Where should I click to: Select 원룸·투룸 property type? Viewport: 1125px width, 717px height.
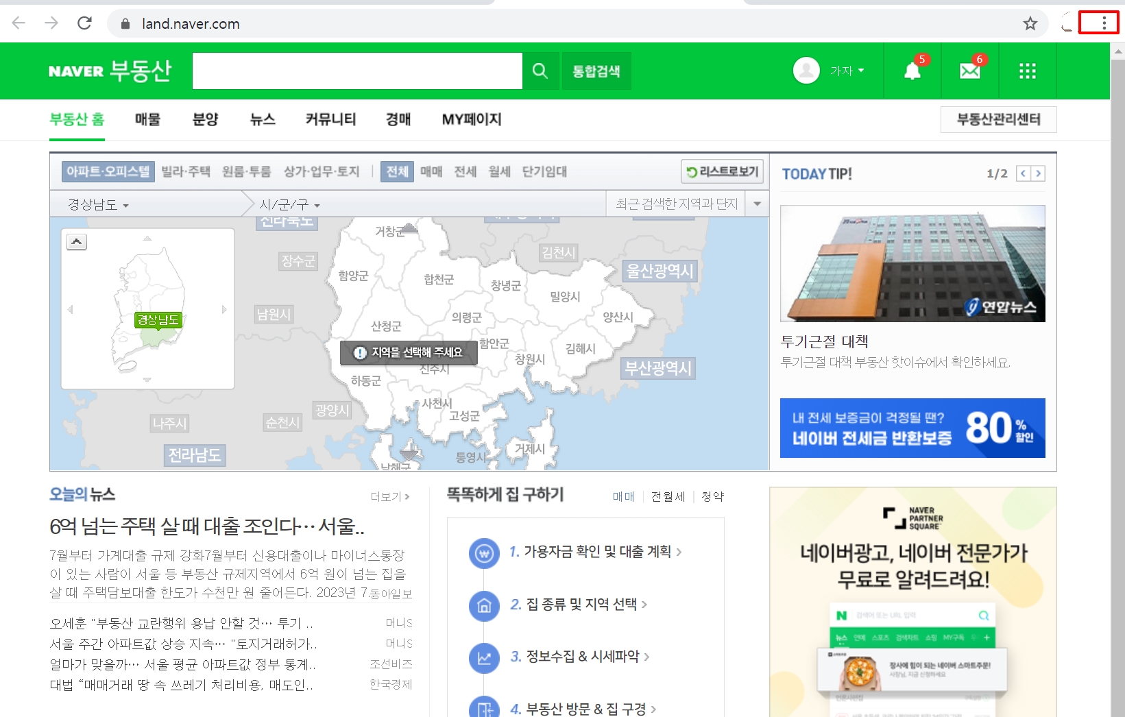[247, 171]
